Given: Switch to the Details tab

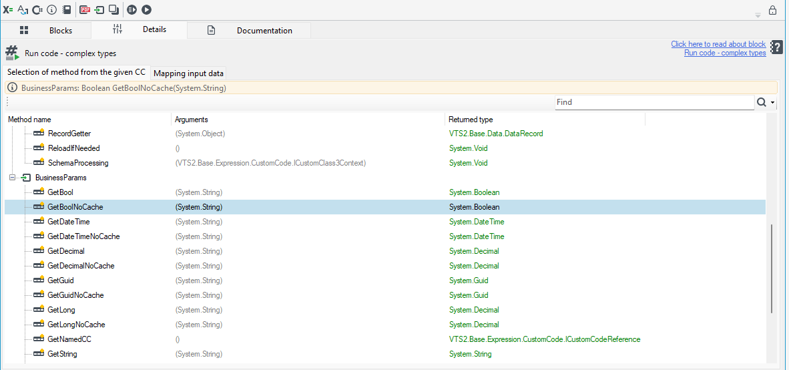Looking at the screenshot, I should [140, 29].
